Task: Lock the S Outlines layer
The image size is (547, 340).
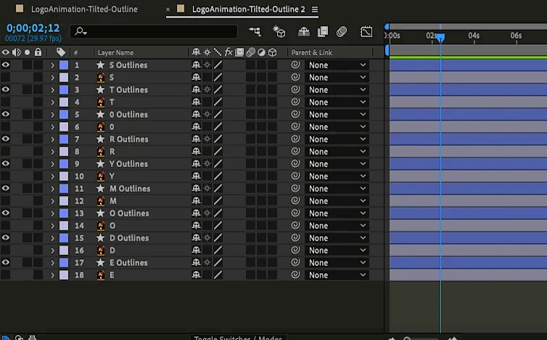Action: click(38, 65)
